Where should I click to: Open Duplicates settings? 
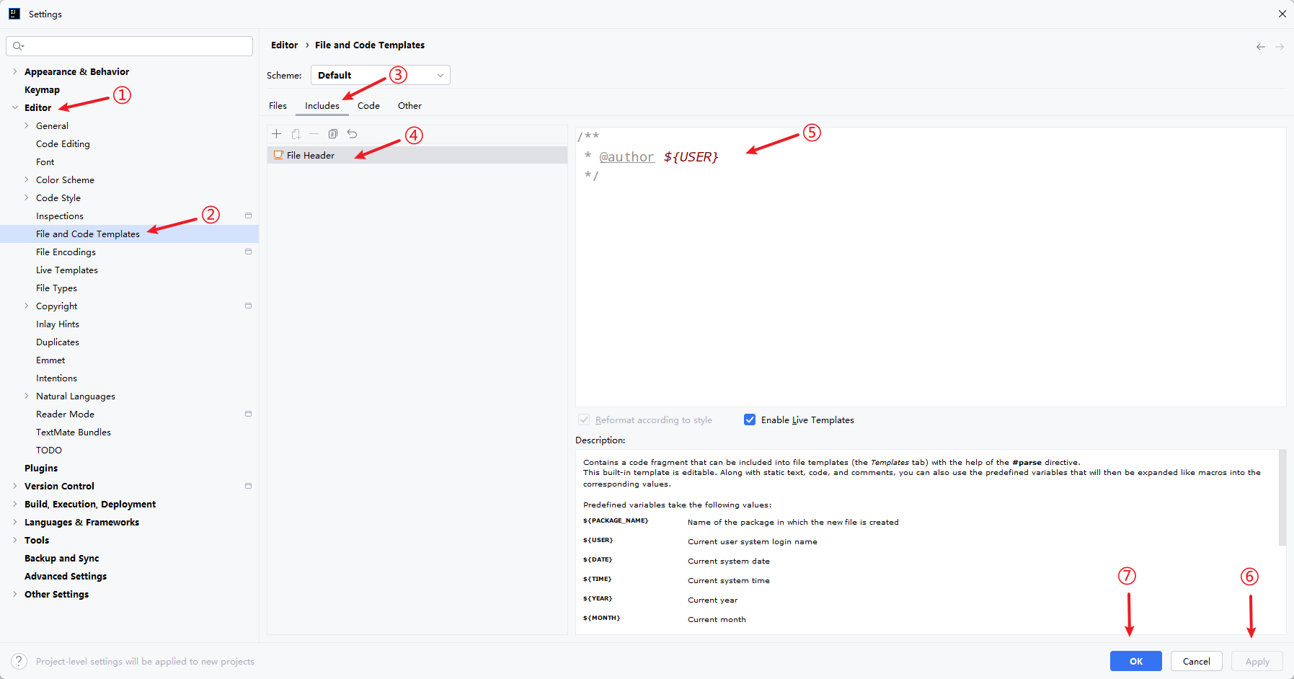58,342
